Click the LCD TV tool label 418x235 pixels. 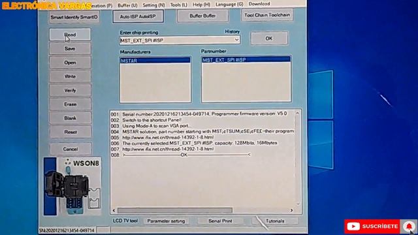125,221
